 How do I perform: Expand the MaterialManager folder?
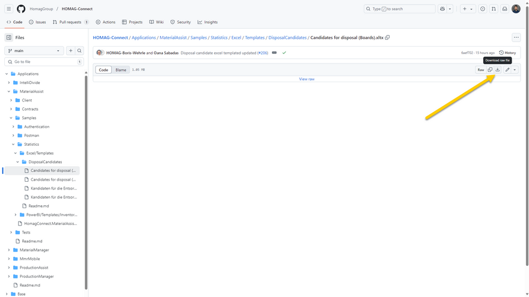(x=9, y=250)
